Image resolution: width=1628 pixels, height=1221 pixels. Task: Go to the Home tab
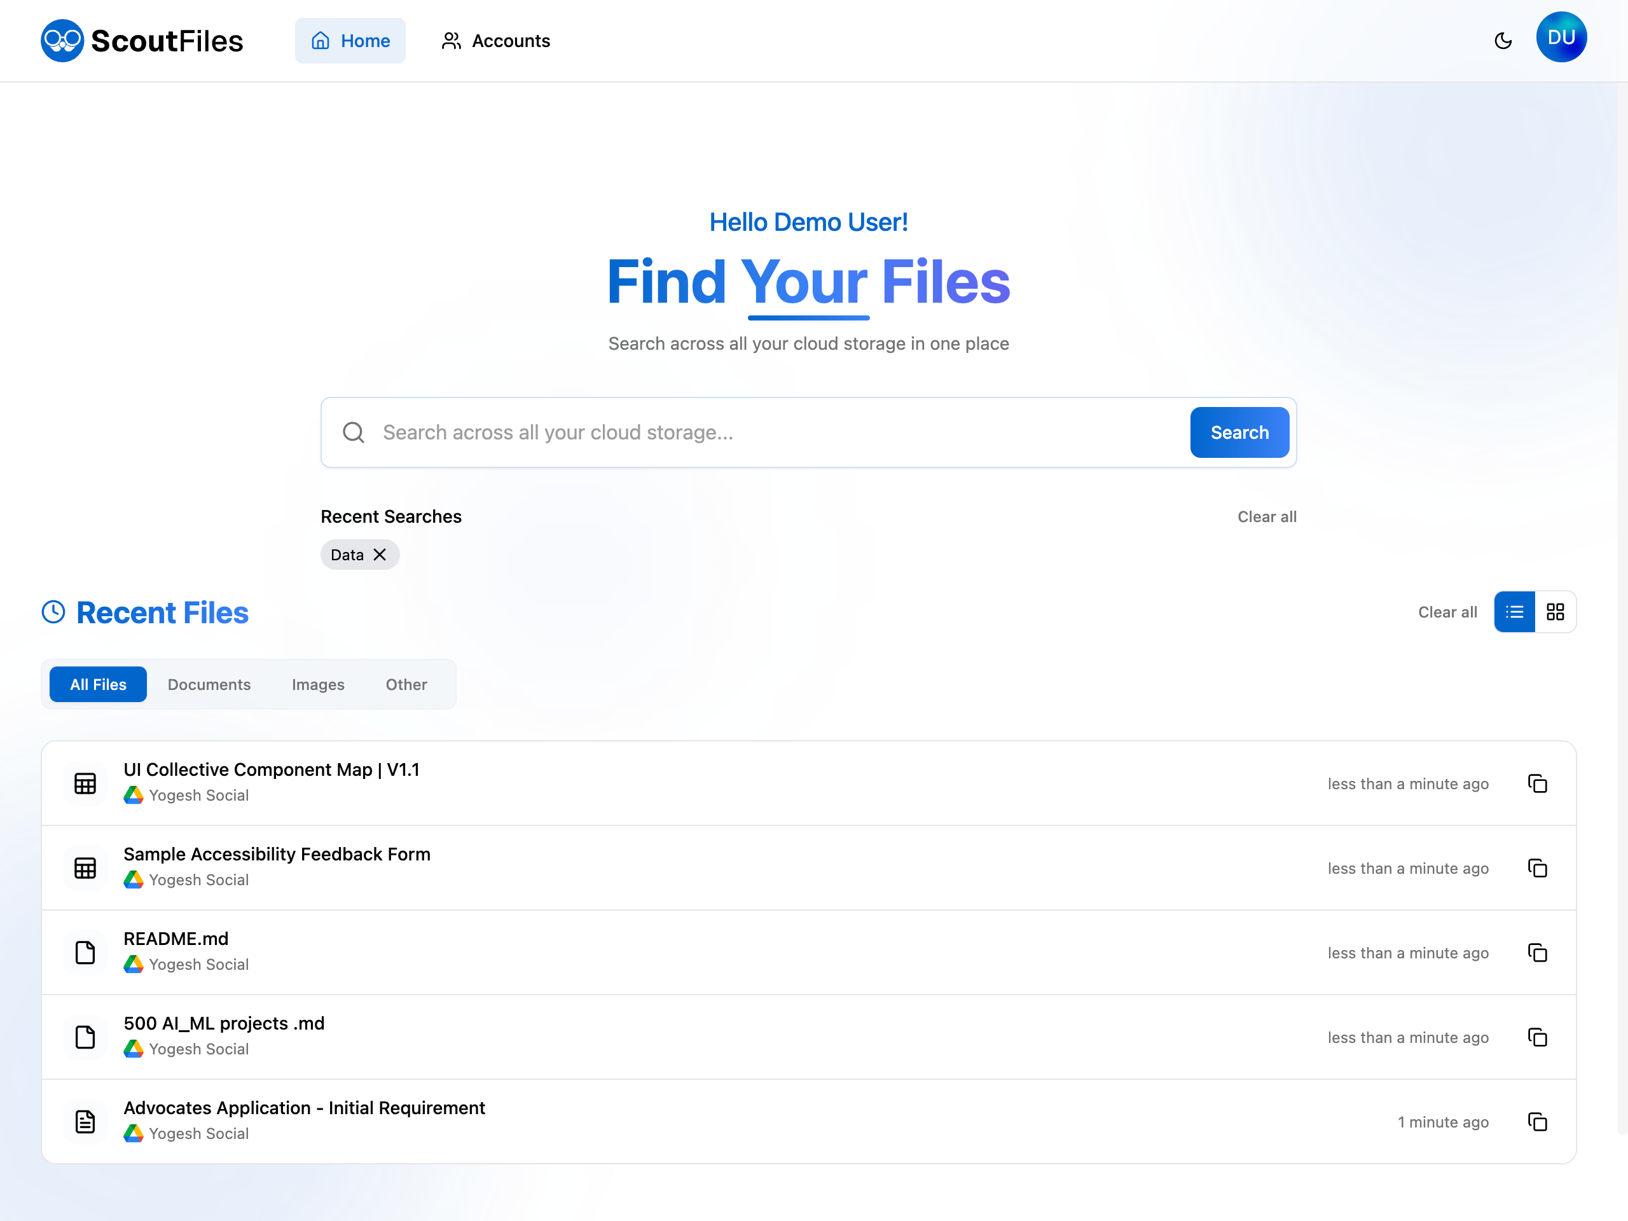pyautogui.click(x=350, y=41)
